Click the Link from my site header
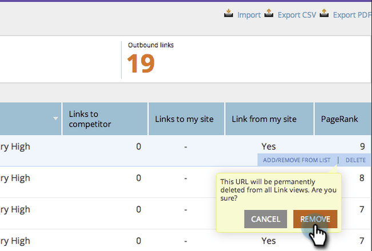The image size is (372, 251). tap(264, 119)
